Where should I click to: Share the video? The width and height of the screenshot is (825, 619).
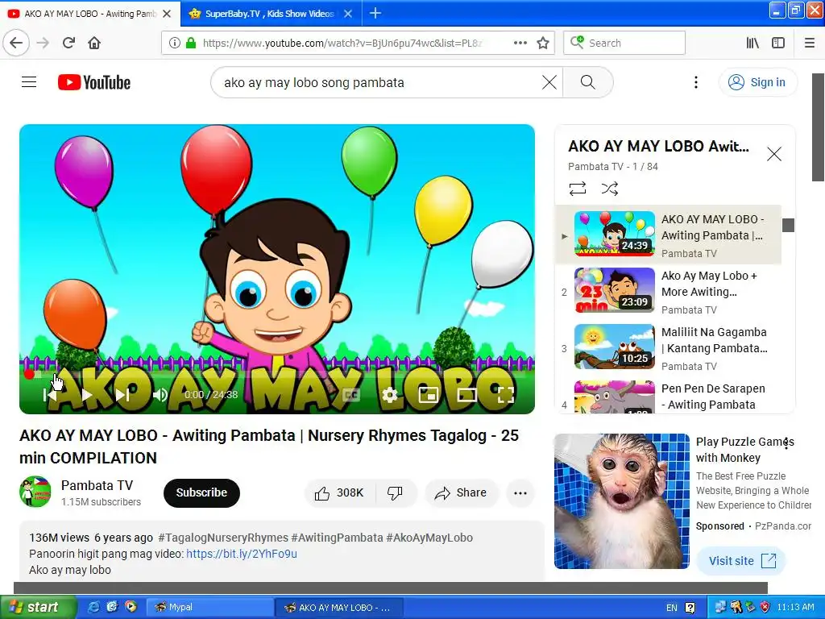pos(460,492)
